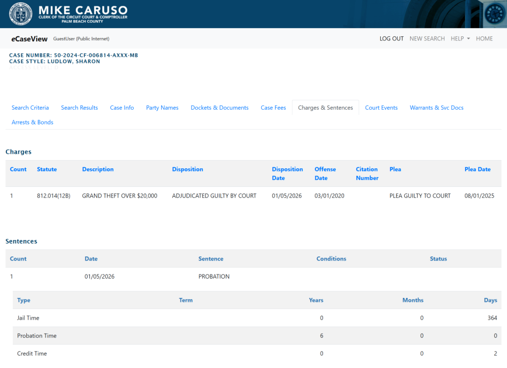This screenshot has height=368, width=507.
Task: Open the Court Events tab
Action: tap(381, 108)
